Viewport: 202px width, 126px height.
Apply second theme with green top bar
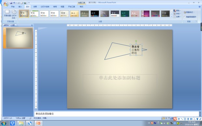point(34,14)
